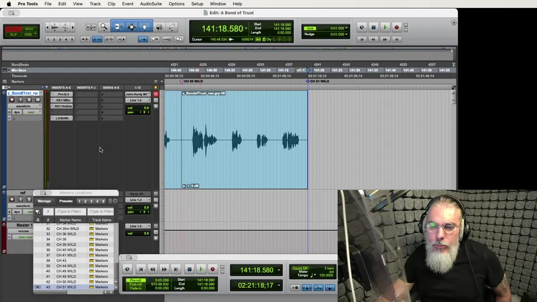Toggle record enable on z_BondofTrst track

pyautogui.click(x=12, y=100)
